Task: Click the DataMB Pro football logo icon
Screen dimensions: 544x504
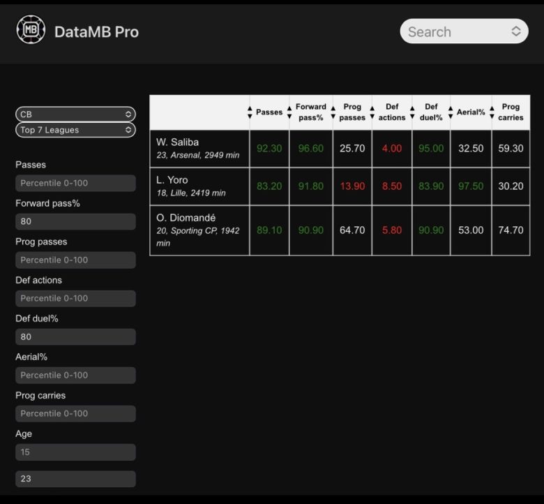Action: click(31, 30)
